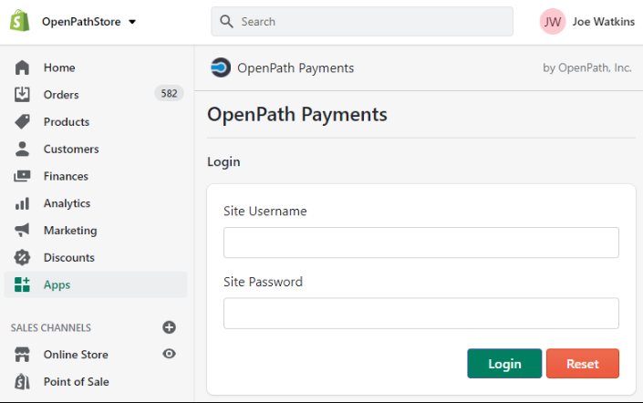Click the red Reset button
This screenshot has height=403, width=643.
pyautogui.click(x=582, y=364)
